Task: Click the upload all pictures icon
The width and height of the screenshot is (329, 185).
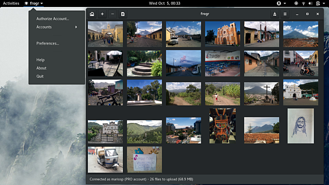Action: pyautogui.click(x=123, y=14)
